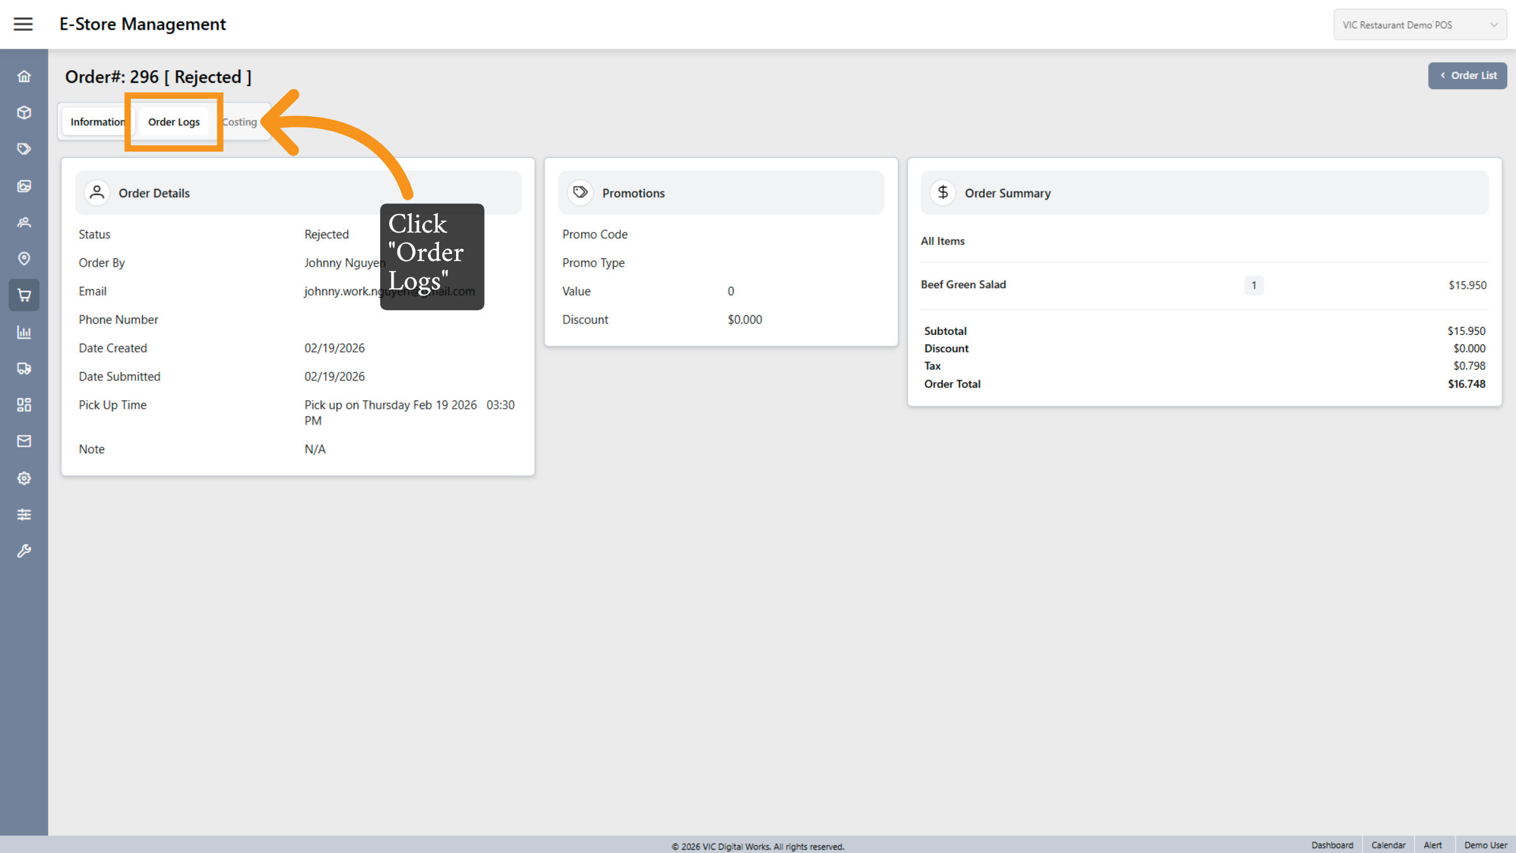Open the hamburger menu
Image resolution: width=1516 pixels, height=853 pixels.
tap(23, 24)
